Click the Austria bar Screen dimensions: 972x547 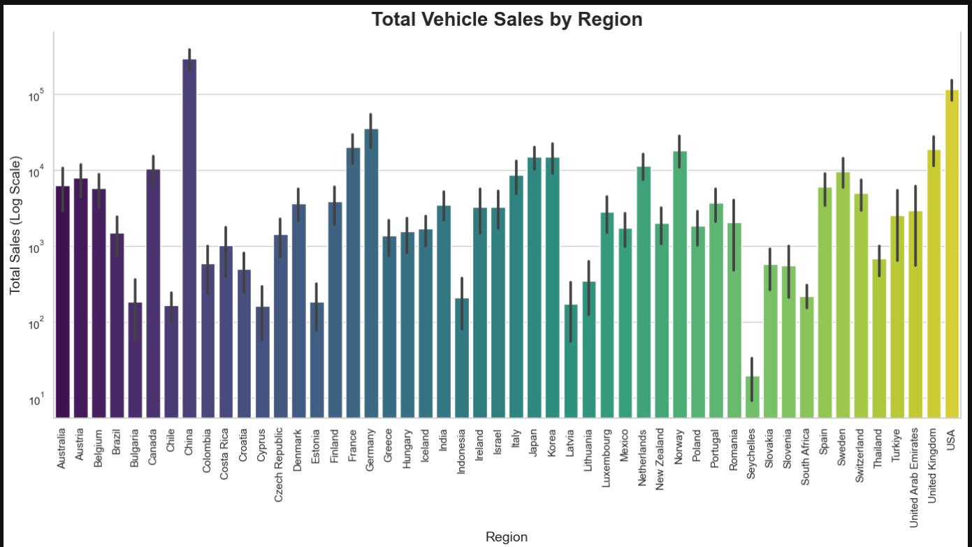(80, 298)
